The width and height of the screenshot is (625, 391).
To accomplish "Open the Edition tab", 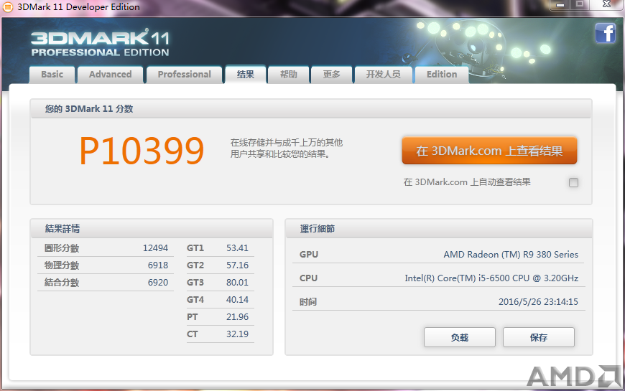I will [x=442, y=75].
